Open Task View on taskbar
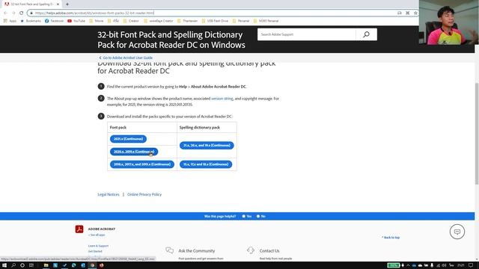The image size is (479, 269). [x=31, y=265]
